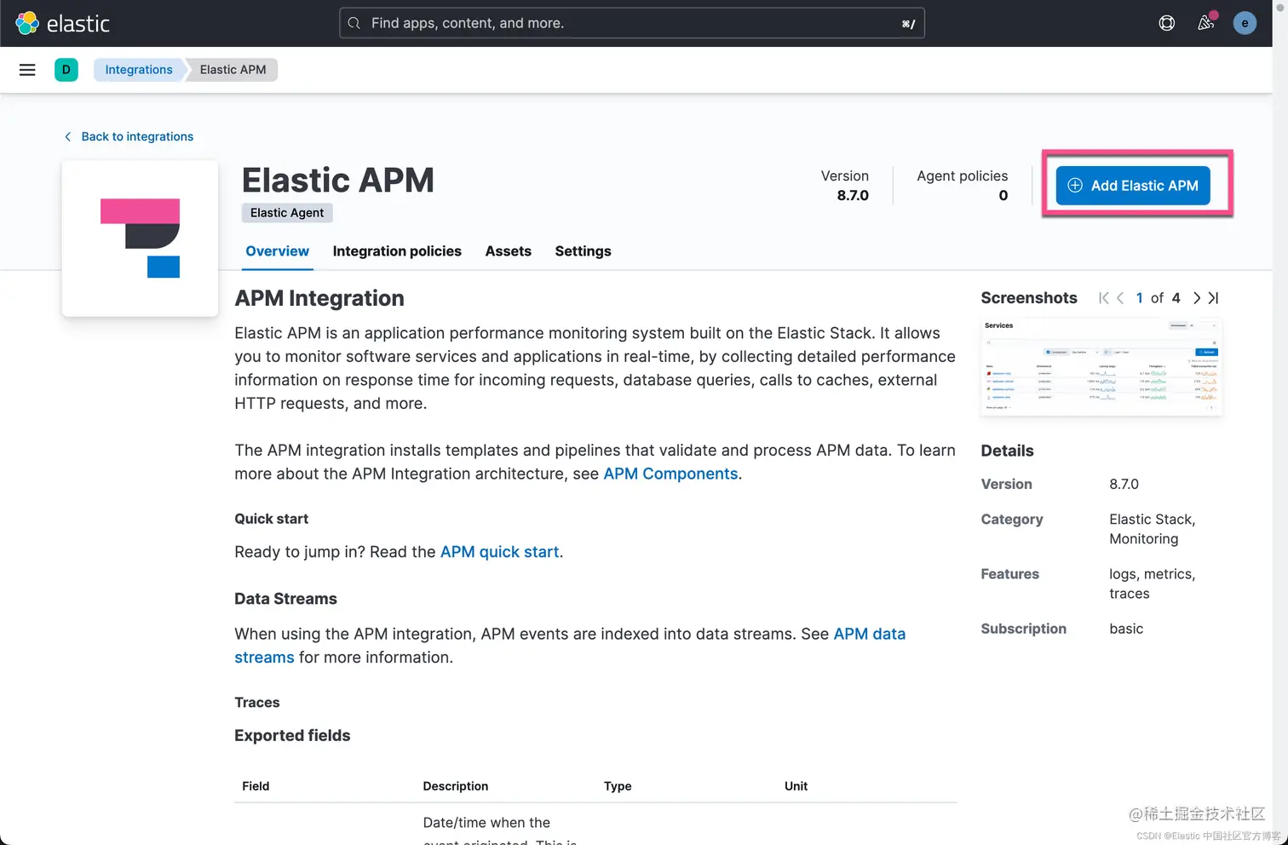Click the Type column header
Image resolution: width=1288 pixels, height=845 pixels.
tap(618, 786)
